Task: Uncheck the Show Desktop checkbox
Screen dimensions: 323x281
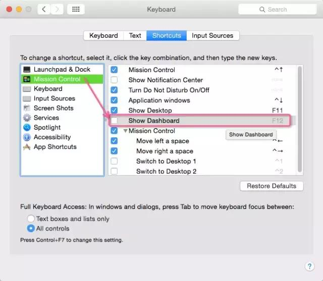Action: point(114,110)
